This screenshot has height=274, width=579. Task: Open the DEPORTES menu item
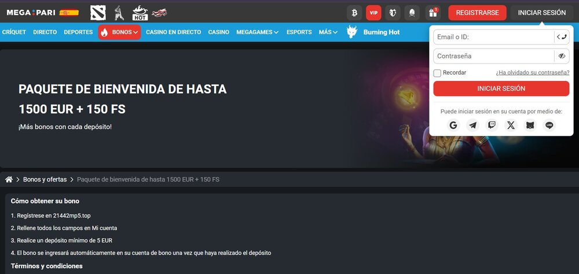[x=78, y=32]
